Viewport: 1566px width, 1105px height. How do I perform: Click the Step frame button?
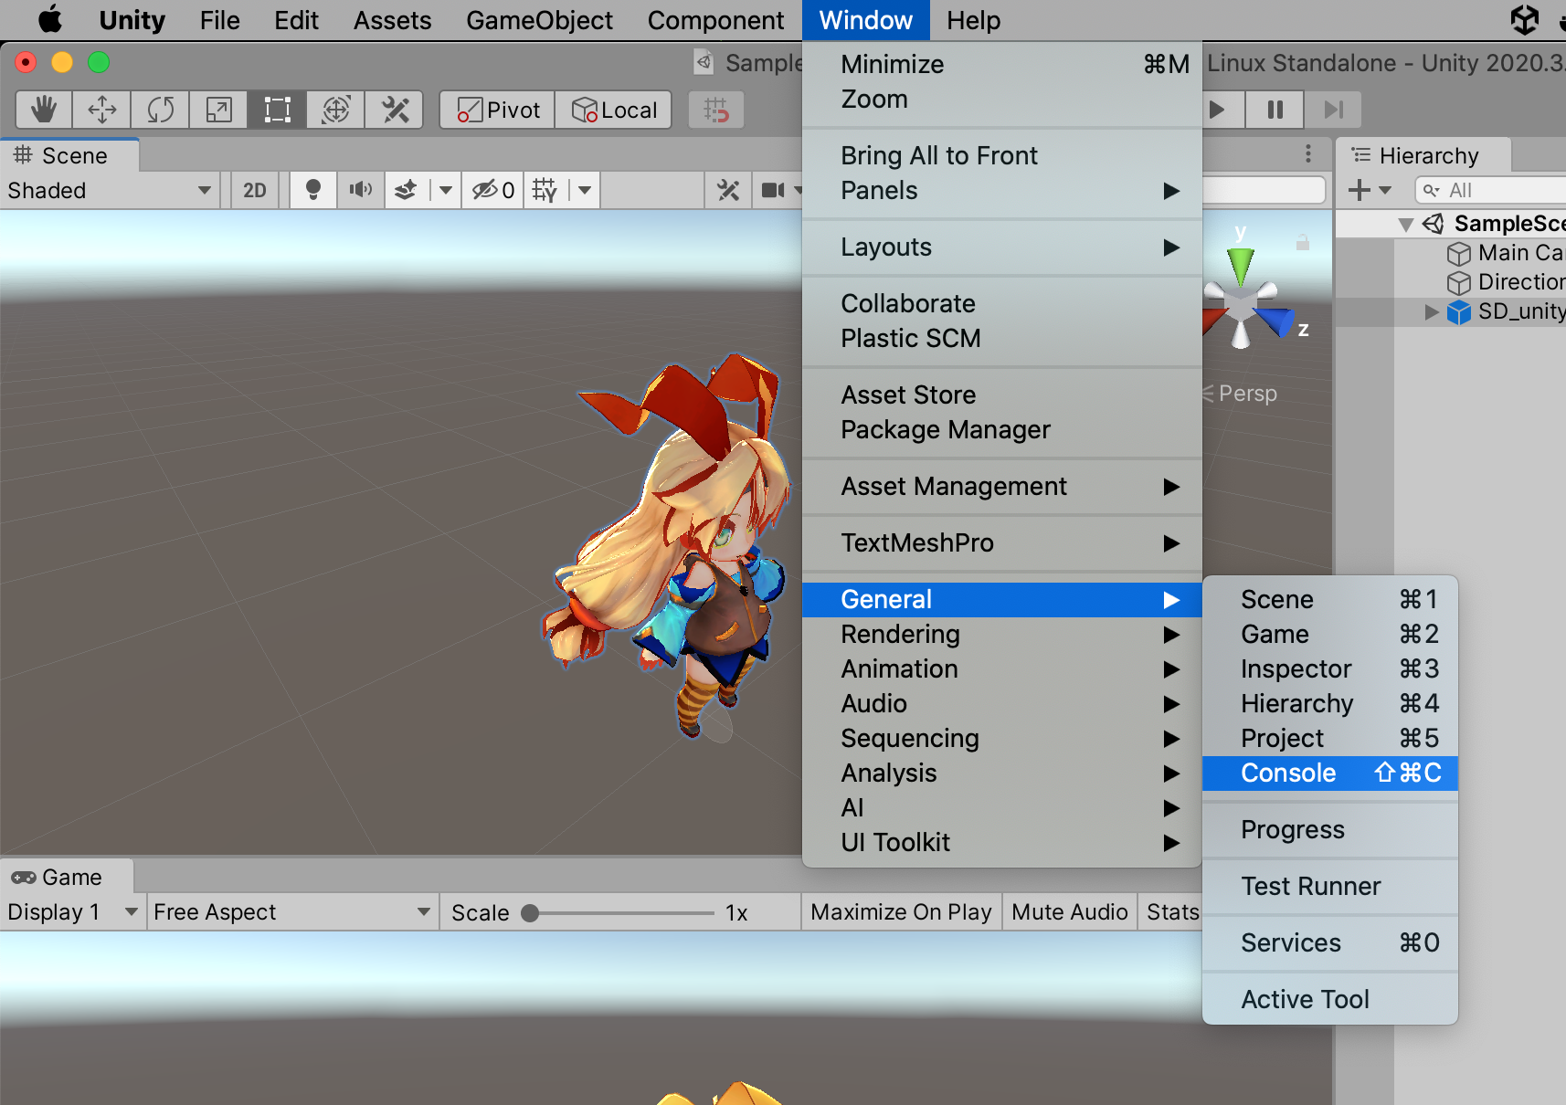point(1333,110)
